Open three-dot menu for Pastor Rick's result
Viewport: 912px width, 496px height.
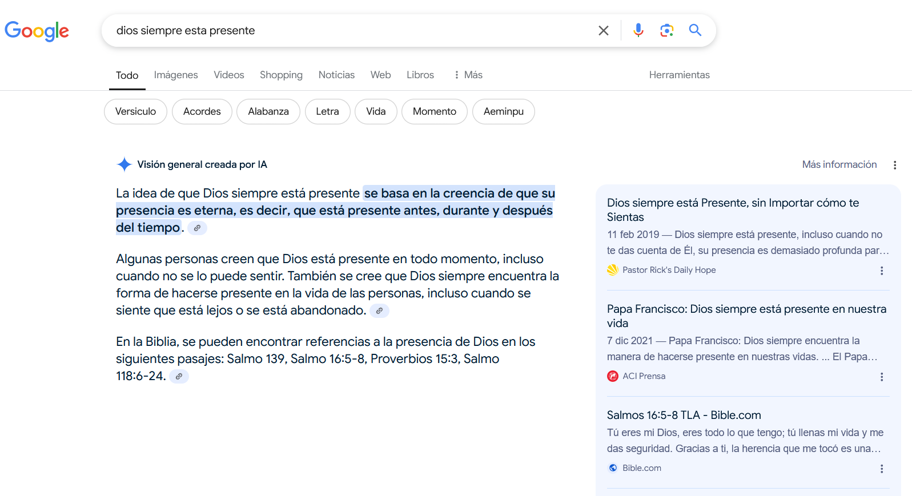pos(882,271)
